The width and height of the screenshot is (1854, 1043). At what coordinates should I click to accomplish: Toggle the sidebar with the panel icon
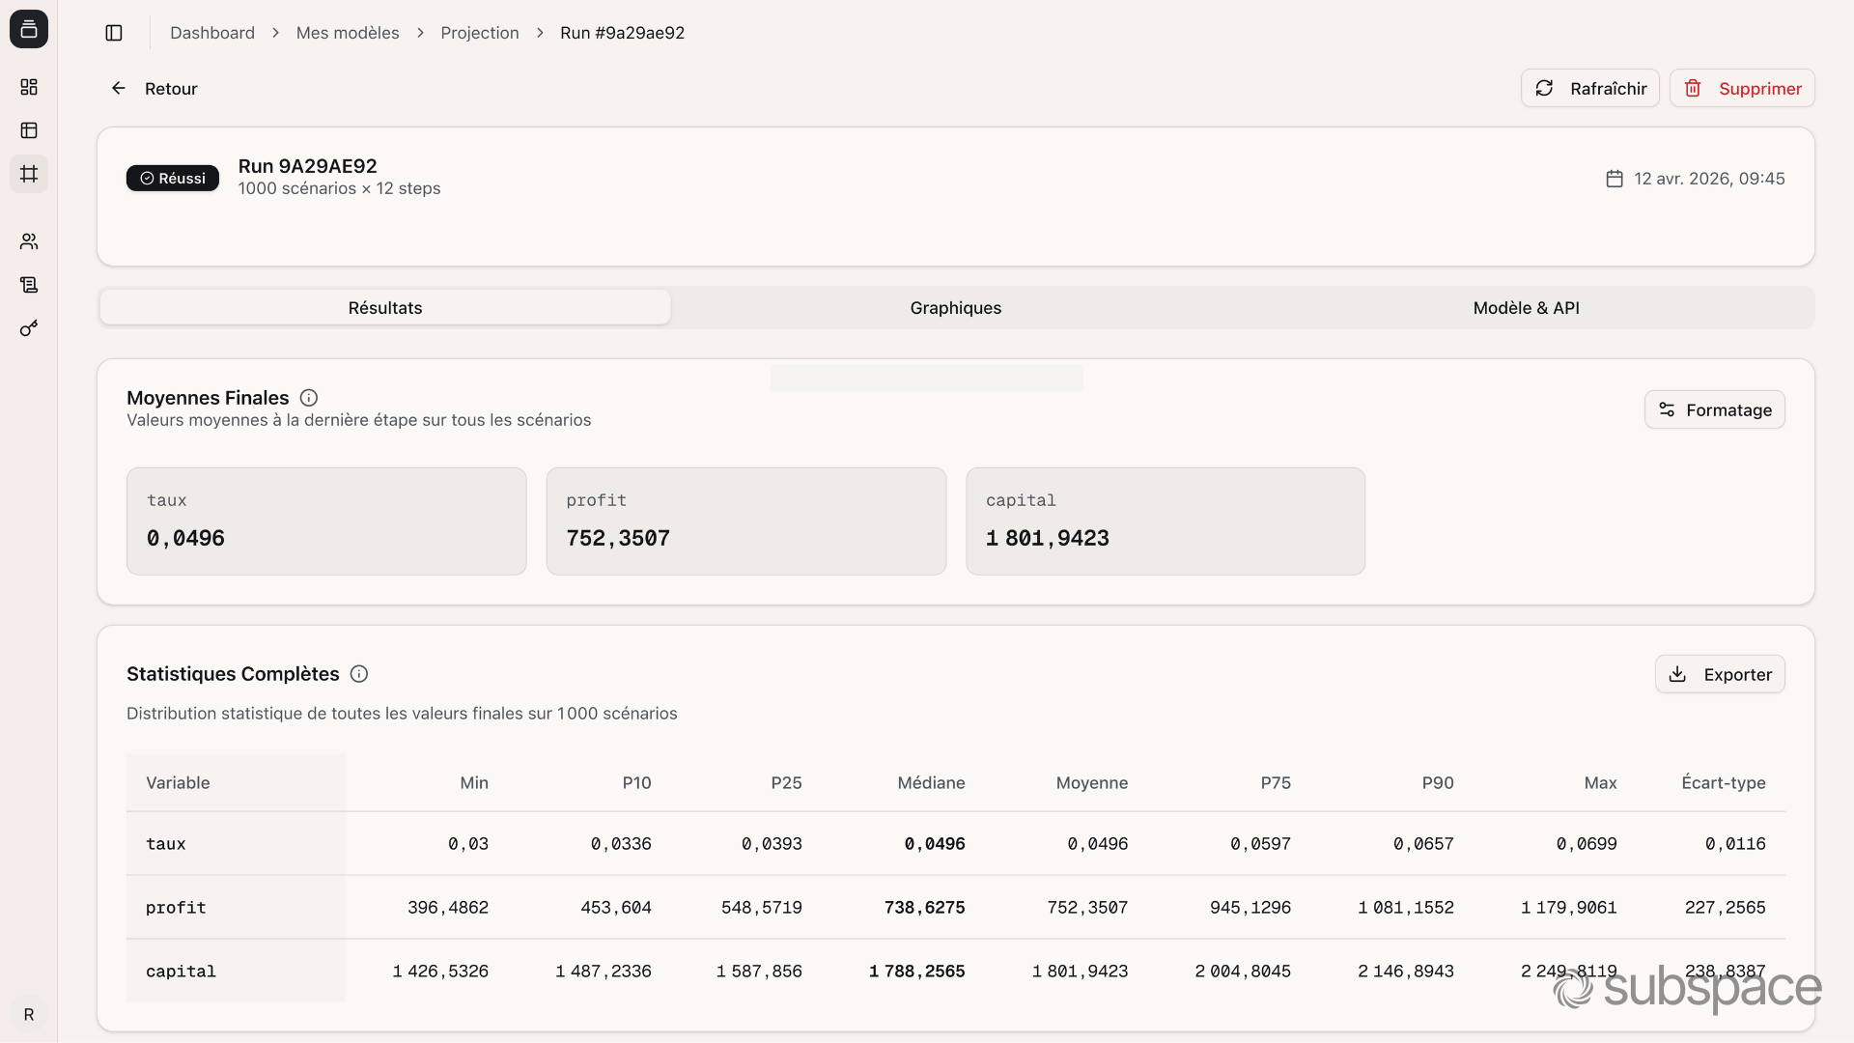[x=114, y=32]
